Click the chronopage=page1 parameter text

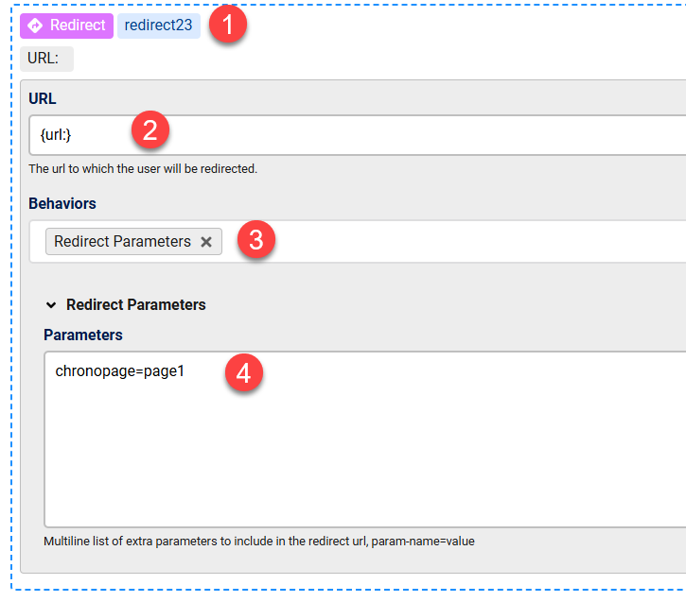coord(119,371)
